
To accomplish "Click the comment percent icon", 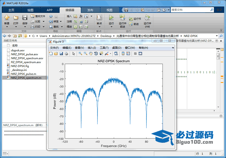I will [x=75, y=21].
